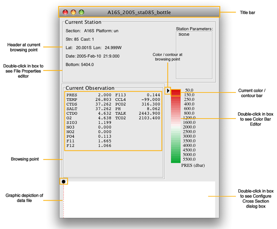Image resolution: width=277 pixels, height=229 pixels.
Task: Minimize window with yellow button
Action: tap(73, 13)
